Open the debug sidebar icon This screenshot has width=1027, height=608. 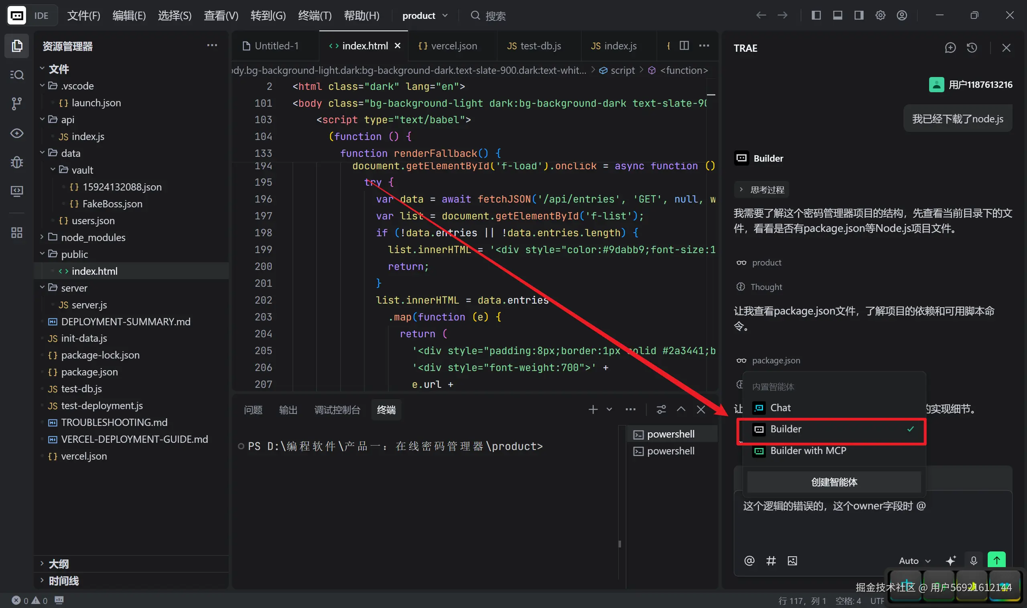click(16, 162)
